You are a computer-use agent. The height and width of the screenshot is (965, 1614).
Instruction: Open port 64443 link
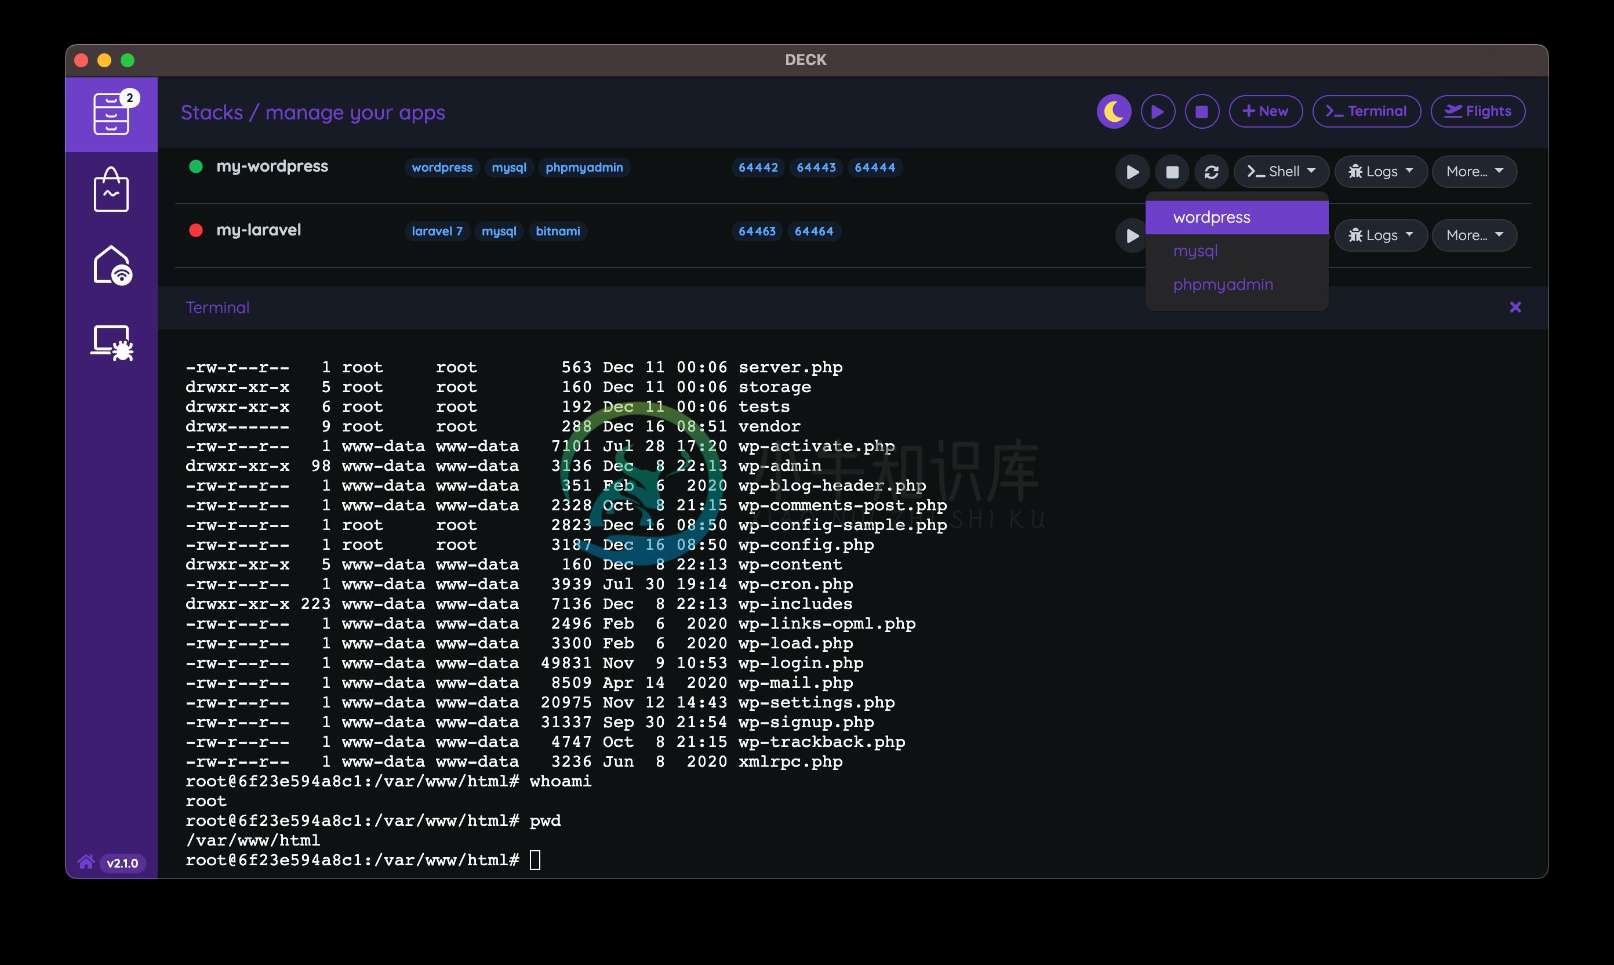(x=816, y=167)
